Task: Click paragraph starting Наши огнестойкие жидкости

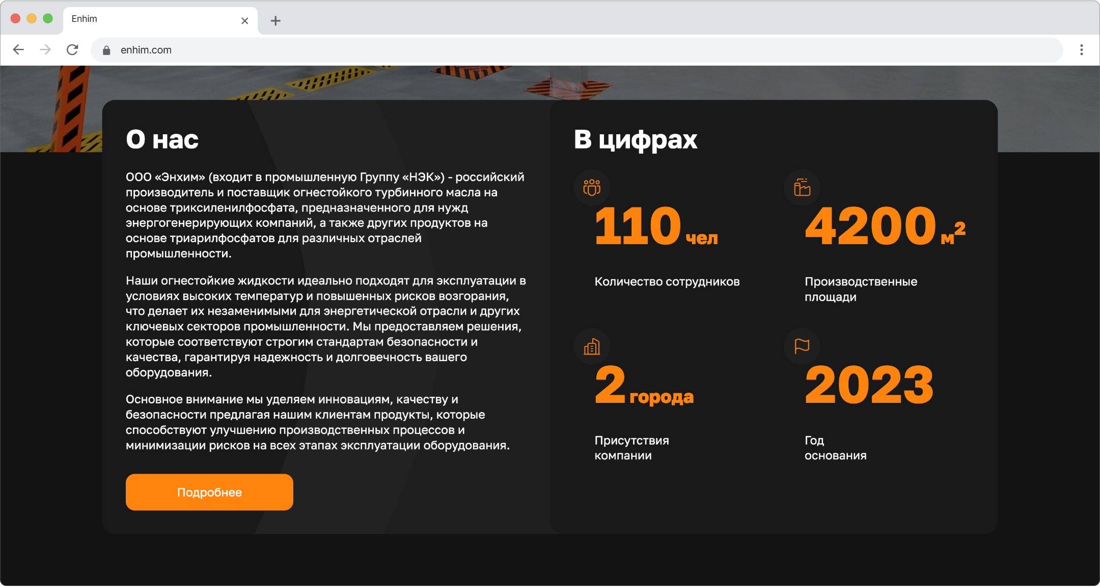Action: coord(326,327)
